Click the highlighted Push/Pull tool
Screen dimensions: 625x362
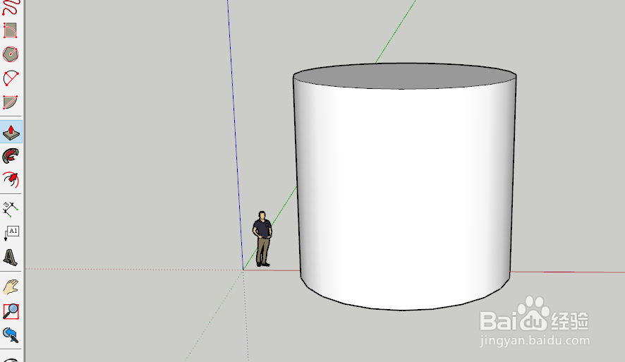click(11, 132)
